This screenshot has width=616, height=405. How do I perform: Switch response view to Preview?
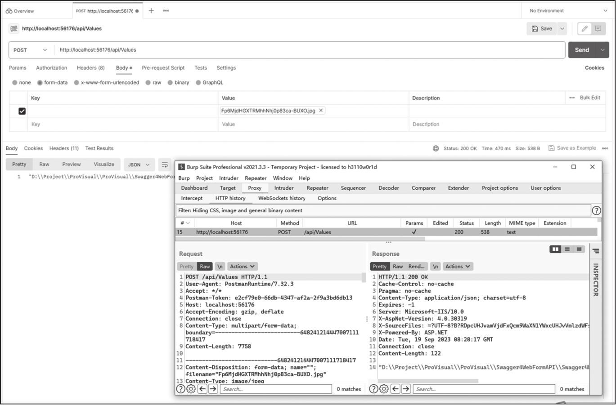[x=72, y=165]
